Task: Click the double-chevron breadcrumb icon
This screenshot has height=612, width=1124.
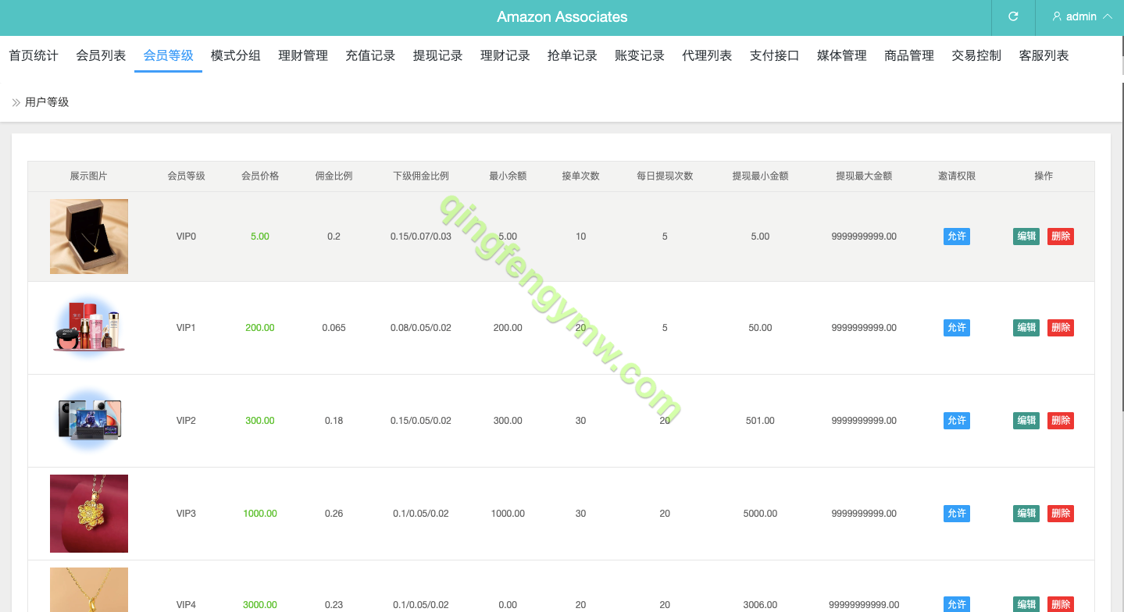Action: pyautogui.click(x=16, y=102)
